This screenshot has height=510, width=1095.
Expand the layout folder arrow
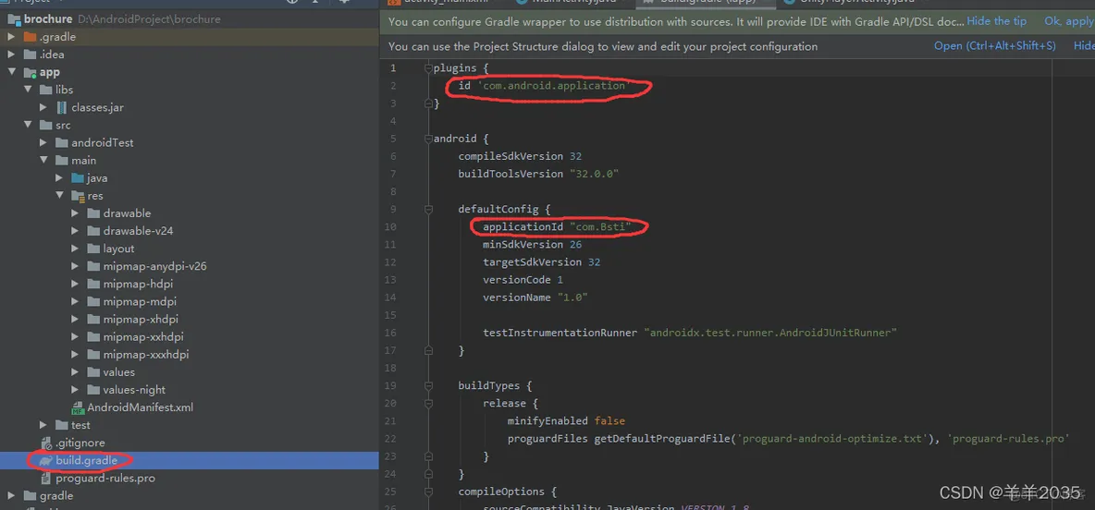(x=76, y=249)
